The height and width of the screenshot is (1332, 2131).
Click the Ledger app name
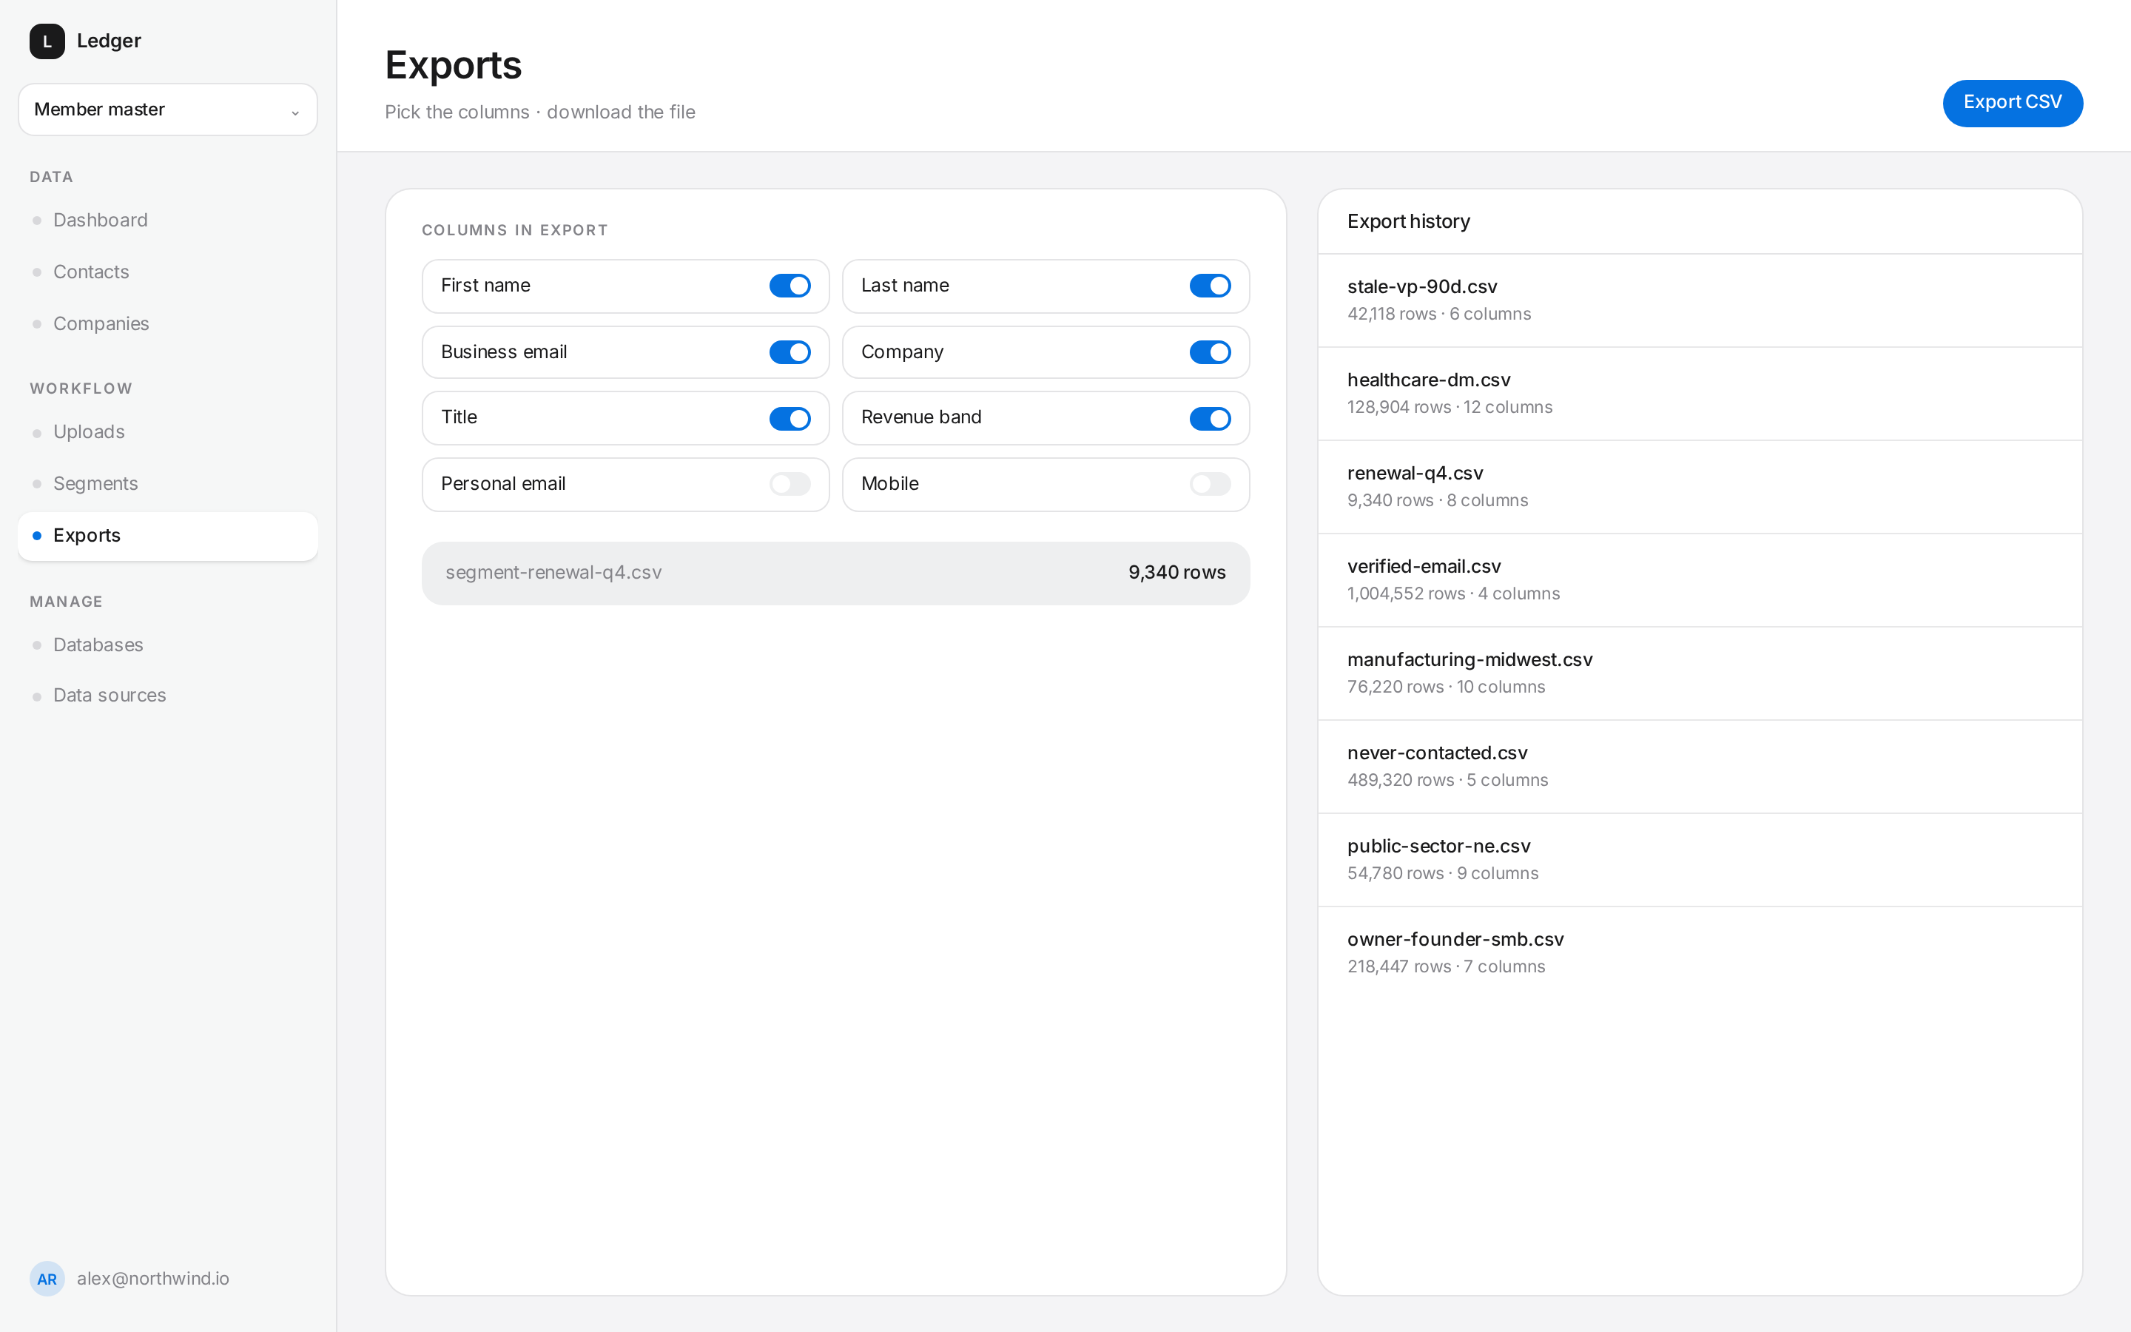pos(110,41)
